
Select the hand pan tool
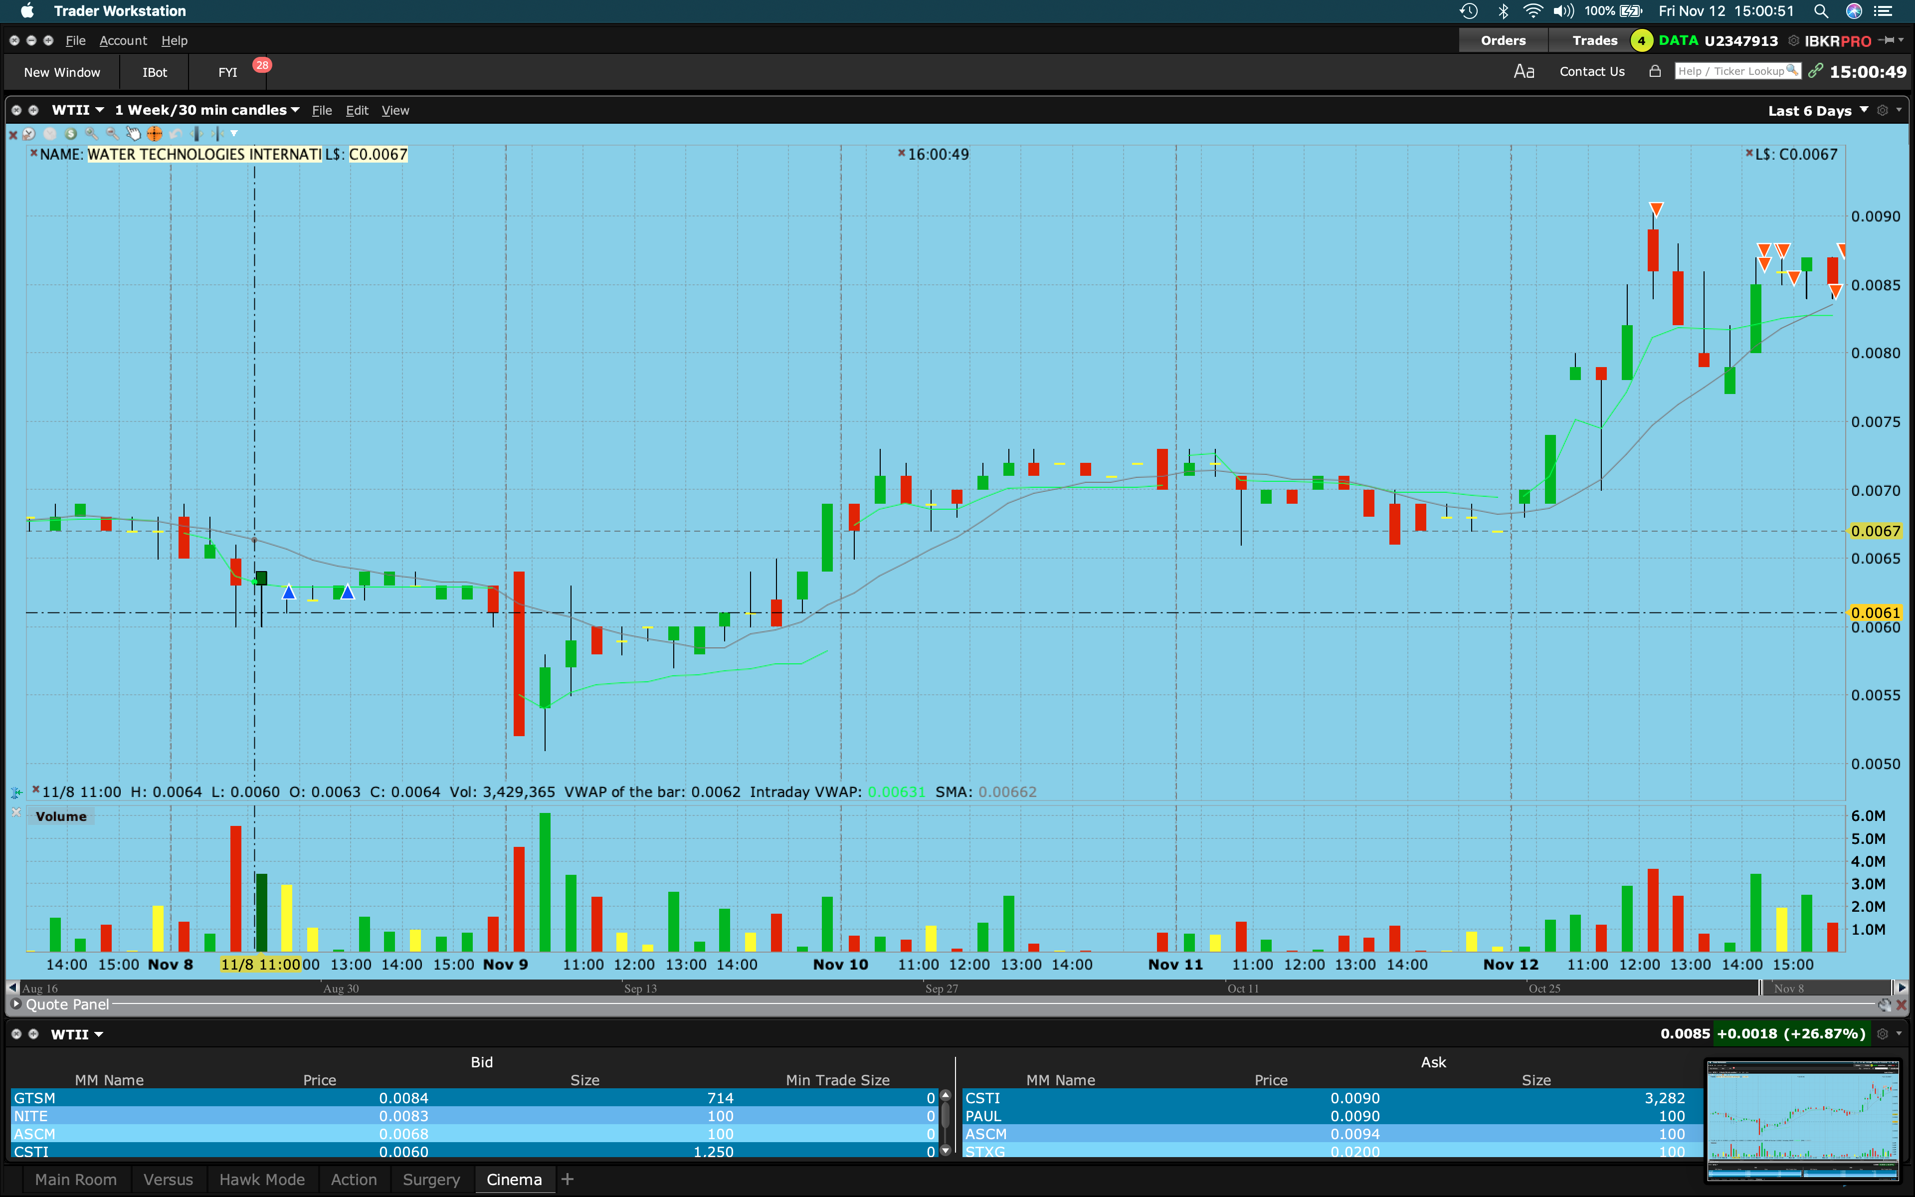tap(133, 134)
